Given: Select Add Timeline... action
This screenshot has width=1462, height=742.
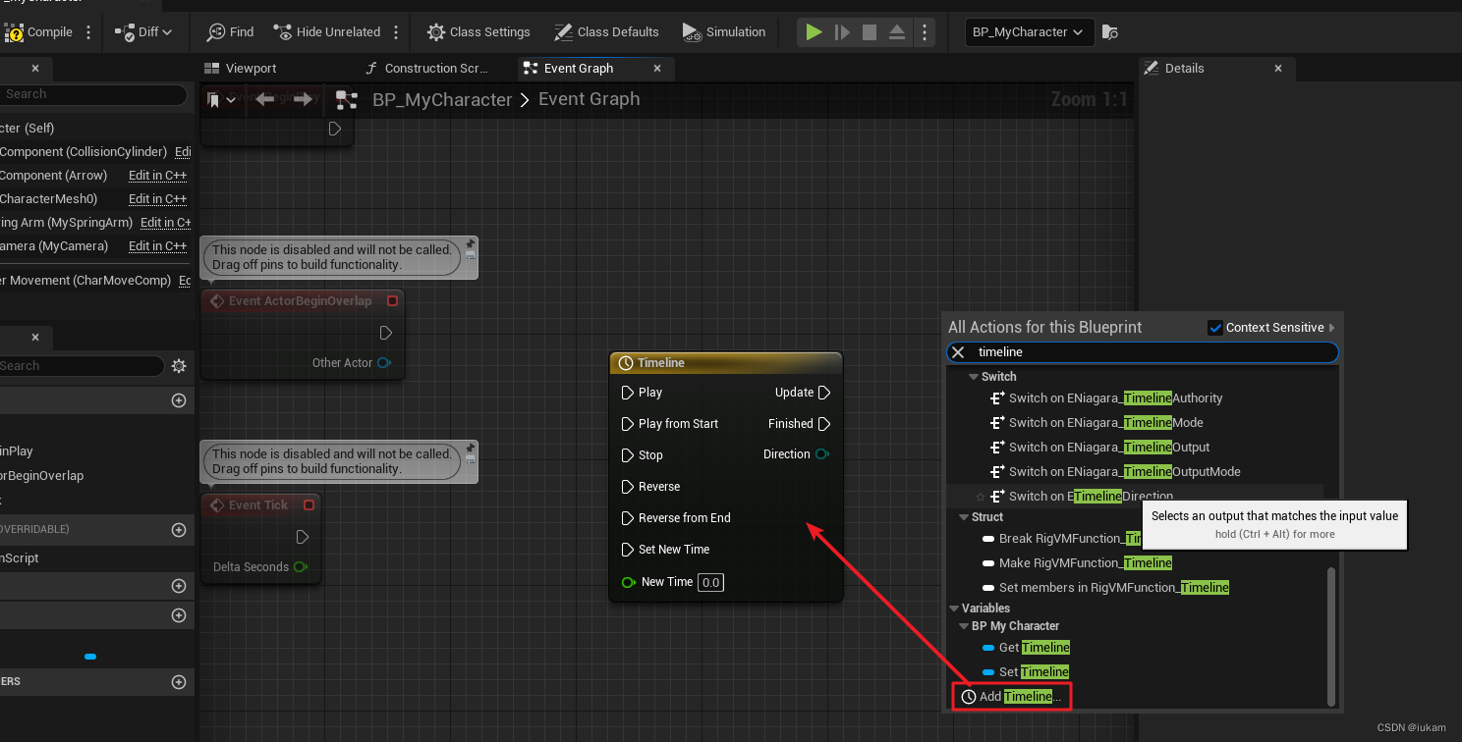Looking at the screenshot, I should click(1012, 697).
